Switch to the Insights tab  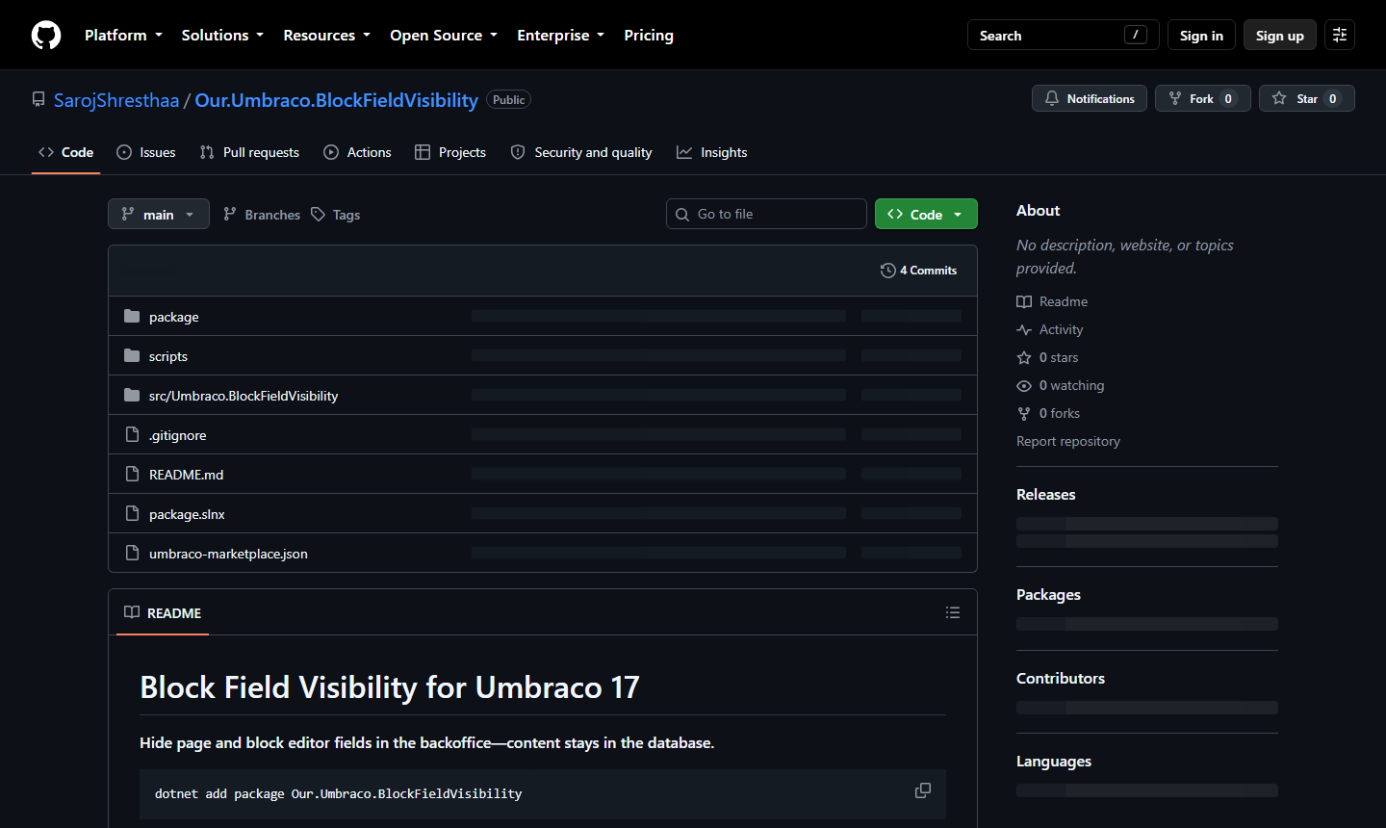712,152
